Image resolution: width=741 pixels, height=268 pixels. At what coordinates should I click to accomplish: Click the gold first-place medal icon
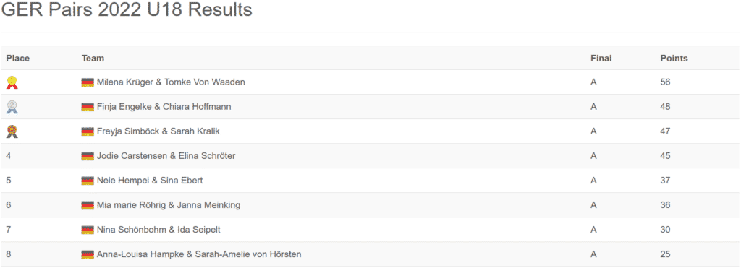(12, 82)
